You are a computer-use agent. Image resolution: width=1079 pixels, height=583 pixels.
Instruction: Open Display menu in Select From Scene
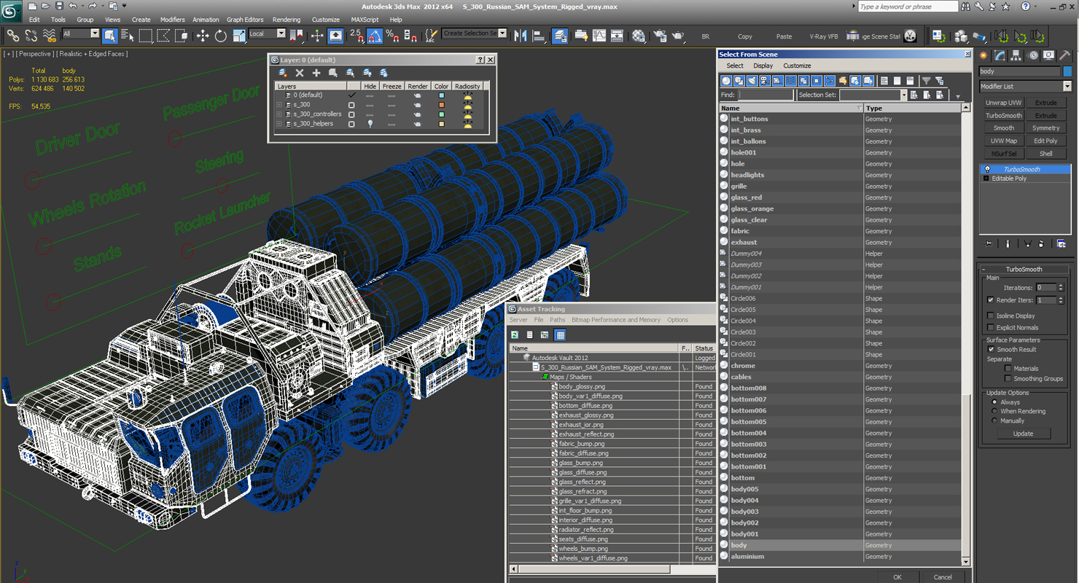[763, 66]
